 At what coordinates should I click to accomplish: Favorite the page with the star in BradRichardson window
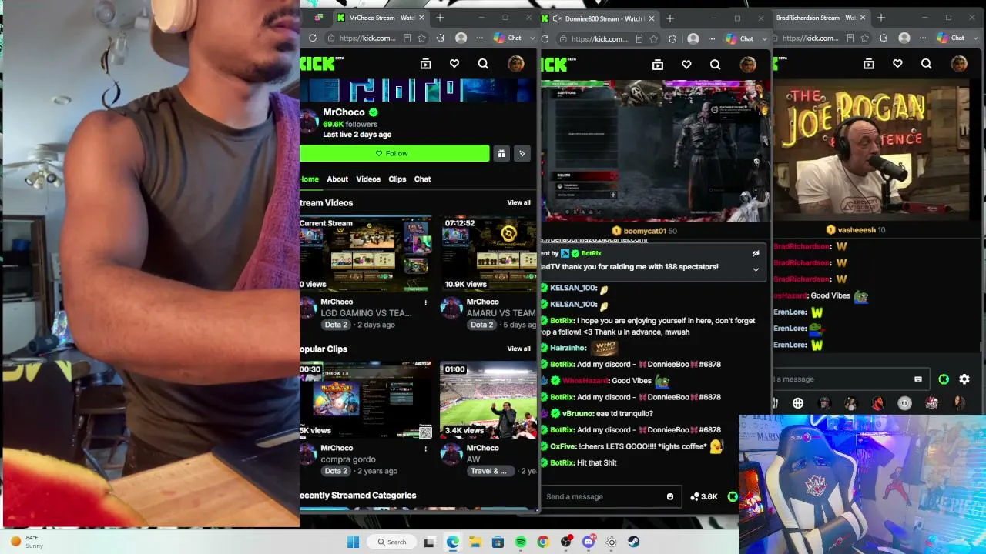(865, 38)
